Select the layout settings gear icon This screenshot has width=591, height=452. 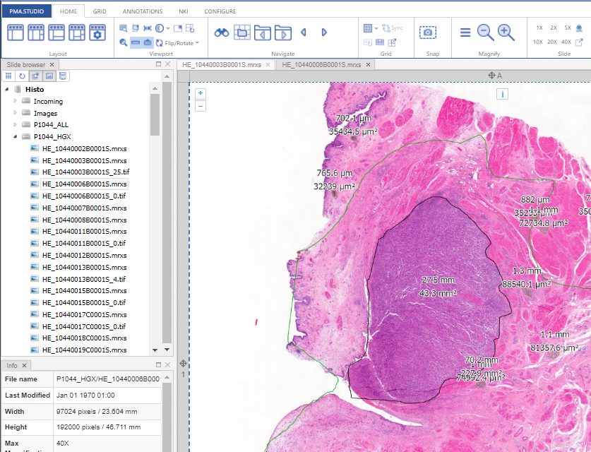point(97,32)
